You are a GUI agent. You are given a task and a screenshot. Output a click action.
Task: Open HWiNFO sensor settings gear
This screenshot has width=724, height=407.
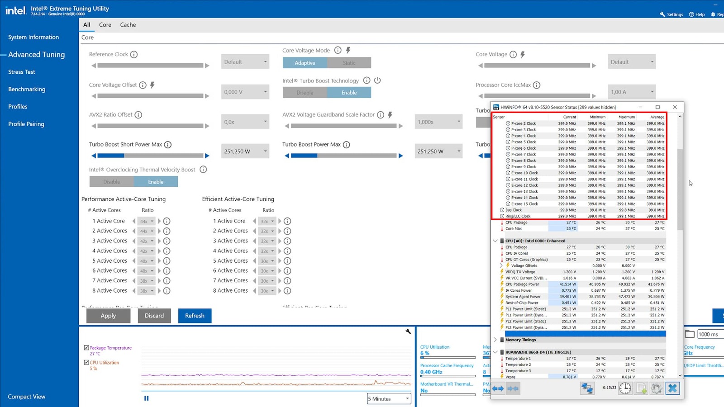tap(657, 388)
